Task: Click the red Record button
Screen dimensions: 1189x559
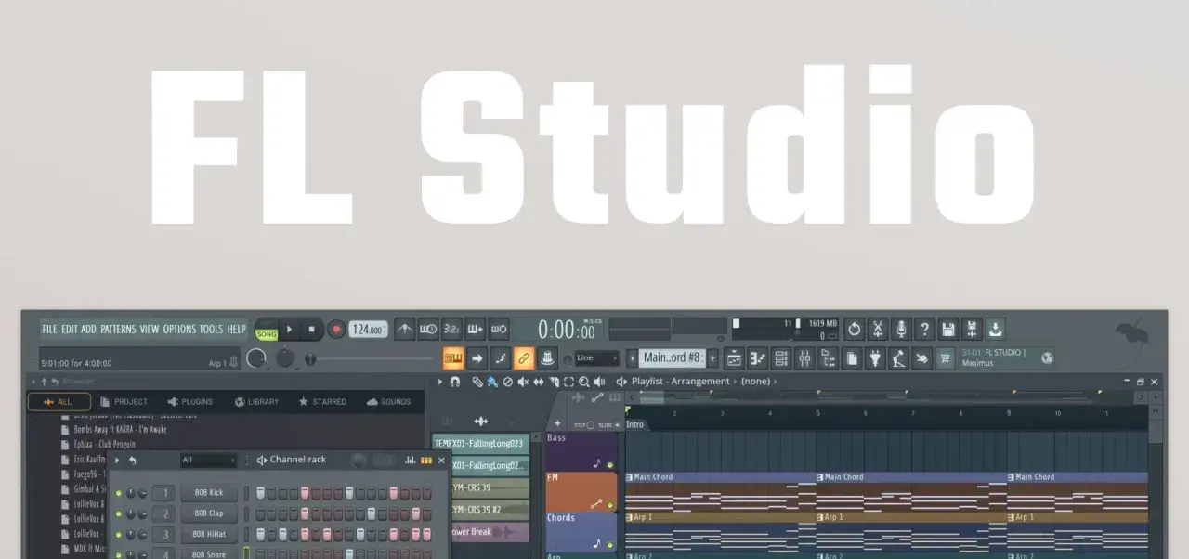Action: (x=335, y=330)
